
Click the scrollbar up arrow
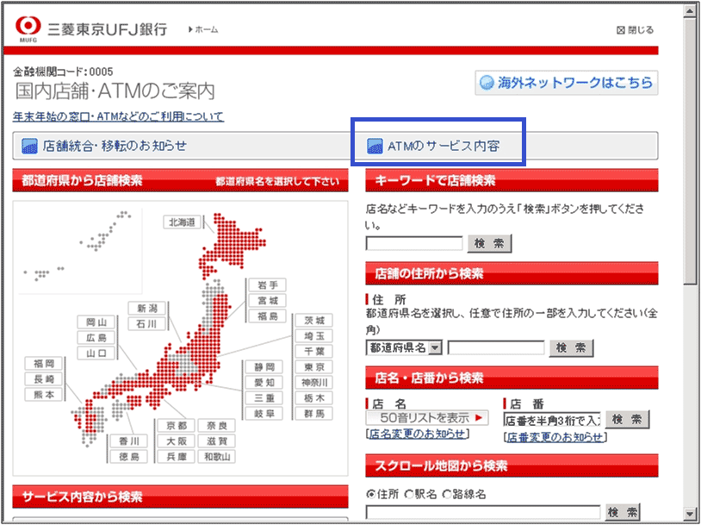(690, 11)
